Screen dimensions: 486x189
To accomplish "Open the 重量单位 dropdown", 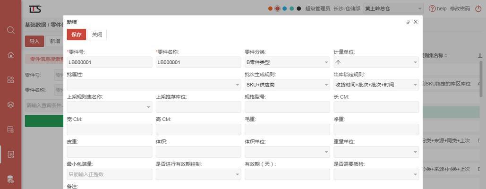I will click(376, 152).
